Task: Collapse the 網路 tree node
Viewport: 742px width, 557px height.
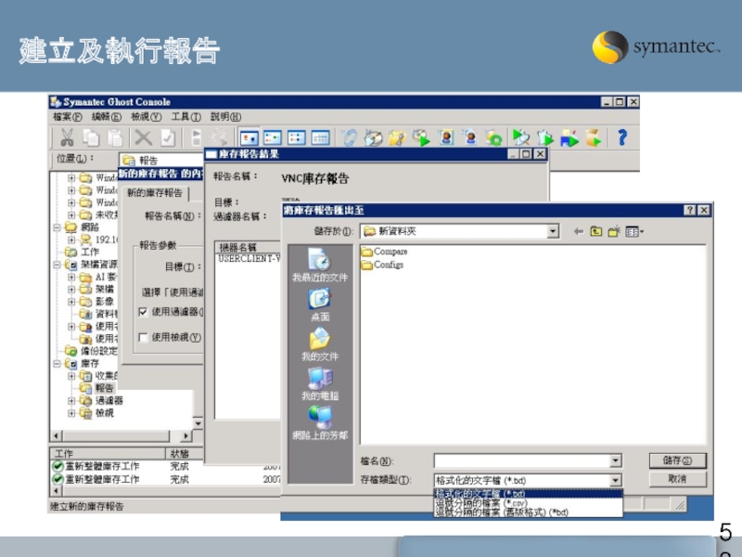Action: [x=57, y=227]
